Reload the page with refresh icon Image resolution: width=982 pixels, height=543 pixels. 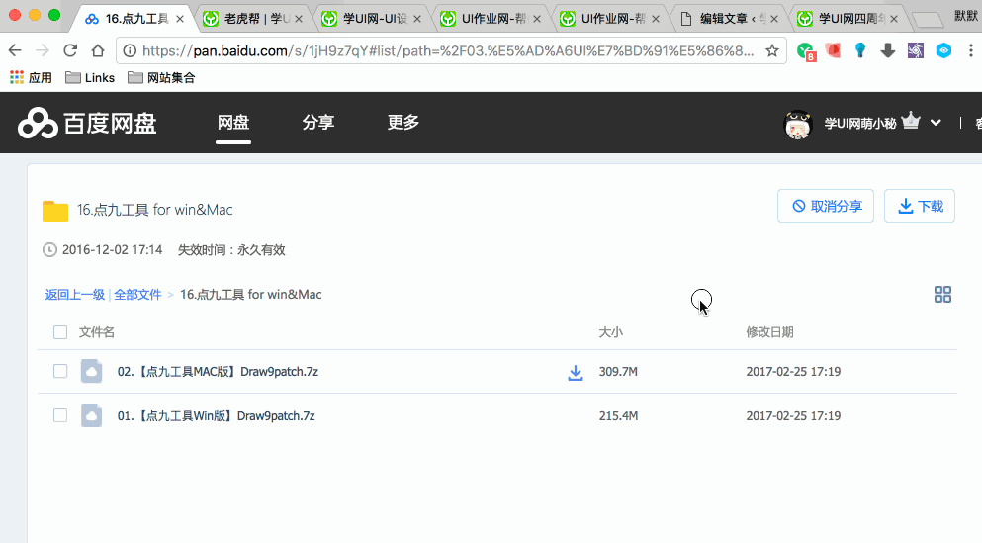[x=70, y=50]
